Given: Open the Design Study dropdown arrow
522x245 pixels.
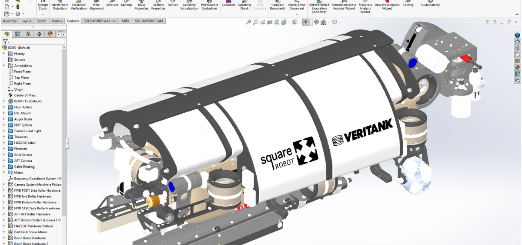Looking at the screenshot, I should tap(43, 14).
